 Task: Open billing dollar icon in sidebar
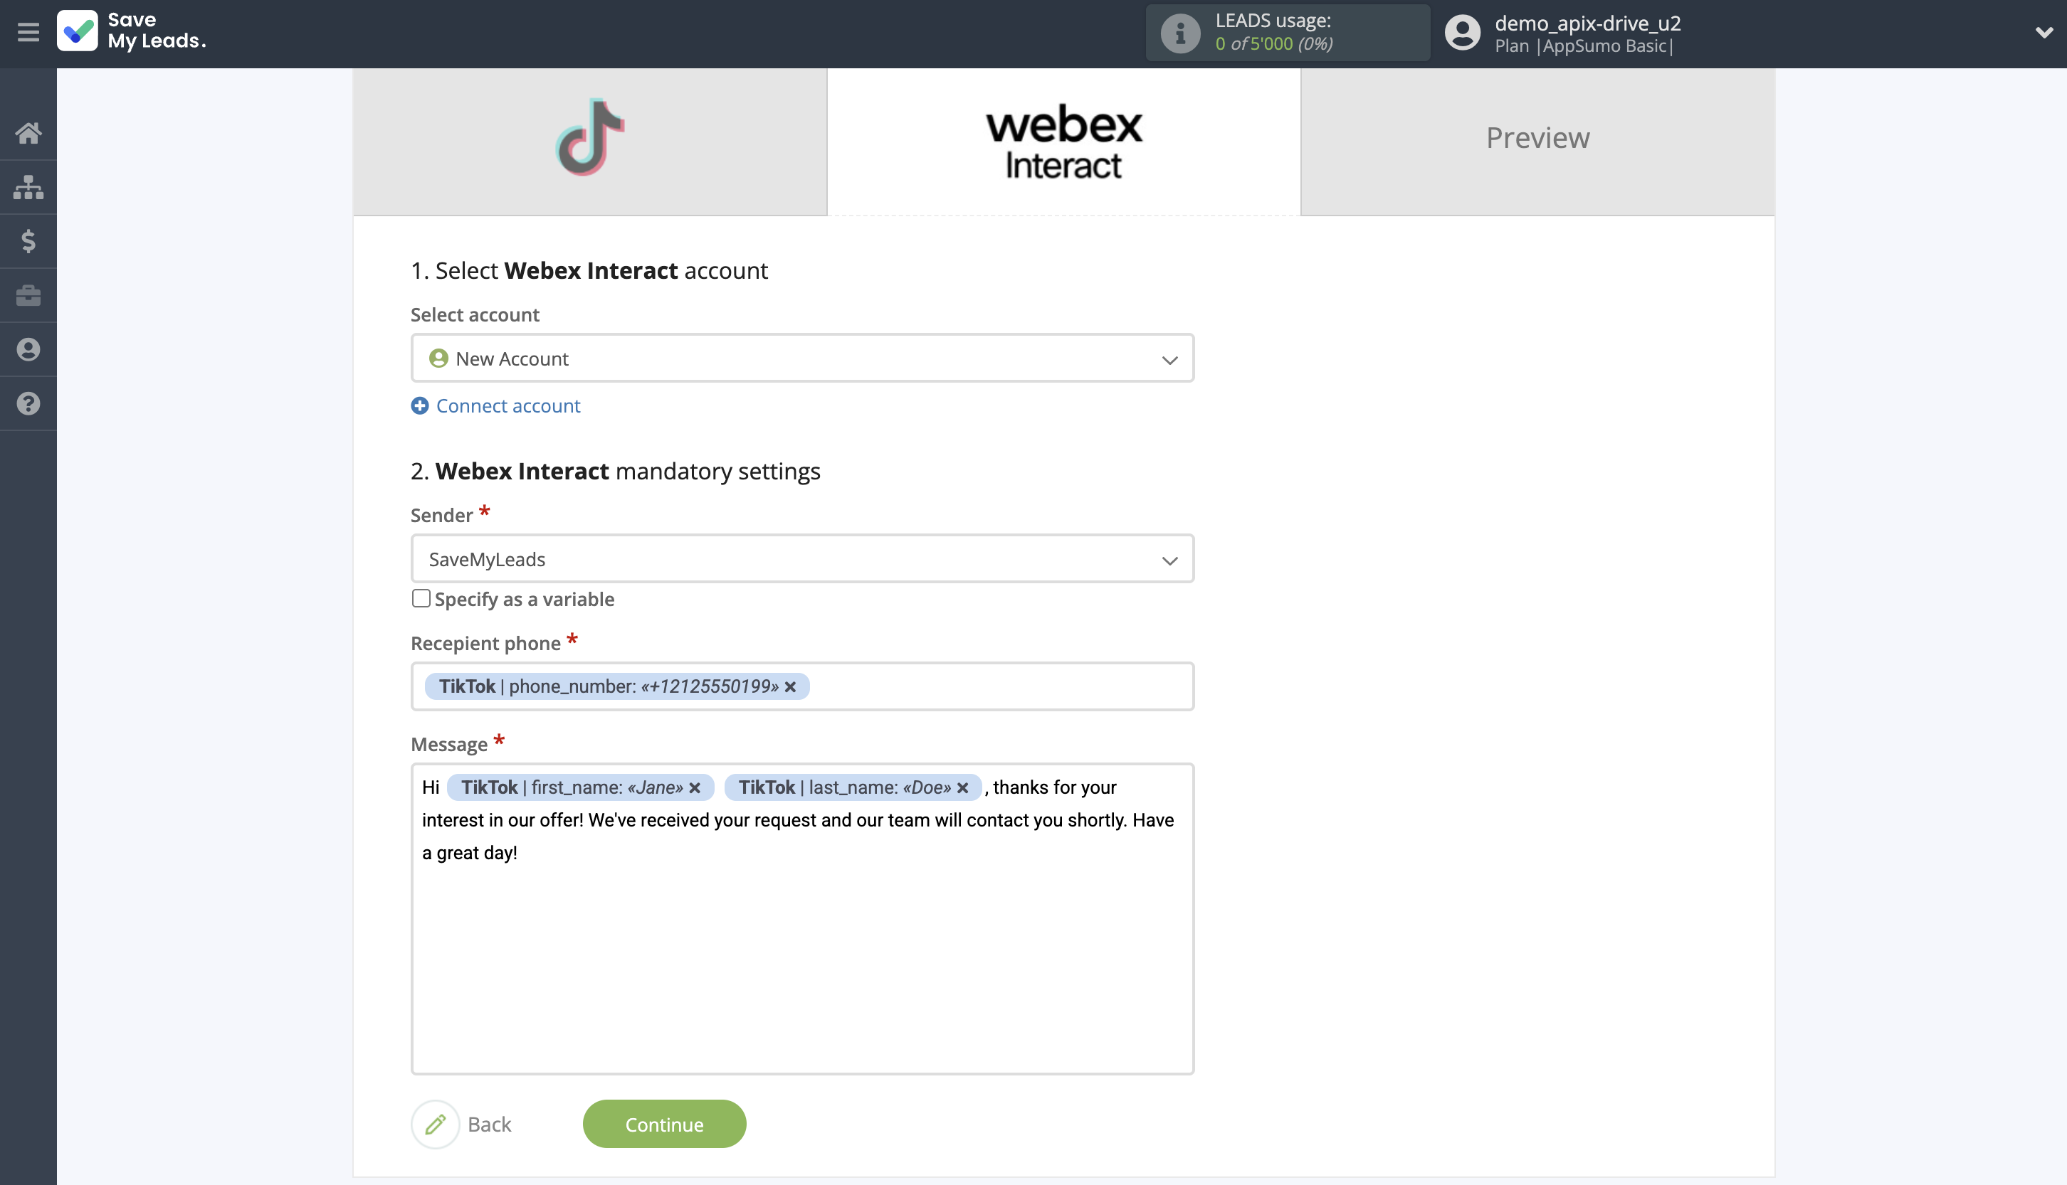coord(28,241)
